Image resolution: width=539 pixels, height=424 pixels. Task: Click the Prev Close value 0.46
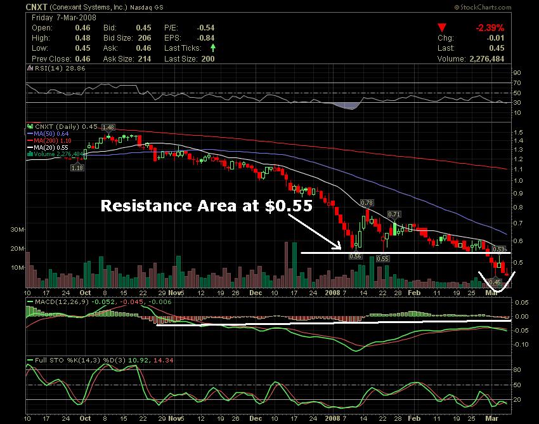[83, 59]
